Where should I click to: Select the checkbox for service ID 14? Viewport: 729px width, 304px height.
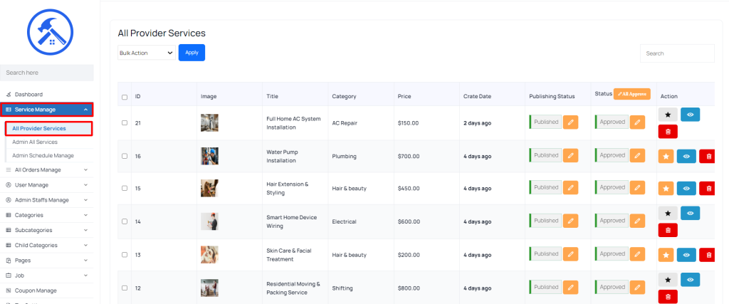(x=124, y=221)
